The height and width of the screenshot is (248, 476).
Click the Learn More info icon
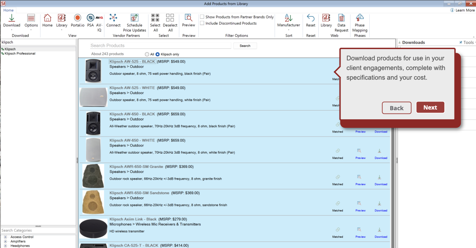(452, 10)
